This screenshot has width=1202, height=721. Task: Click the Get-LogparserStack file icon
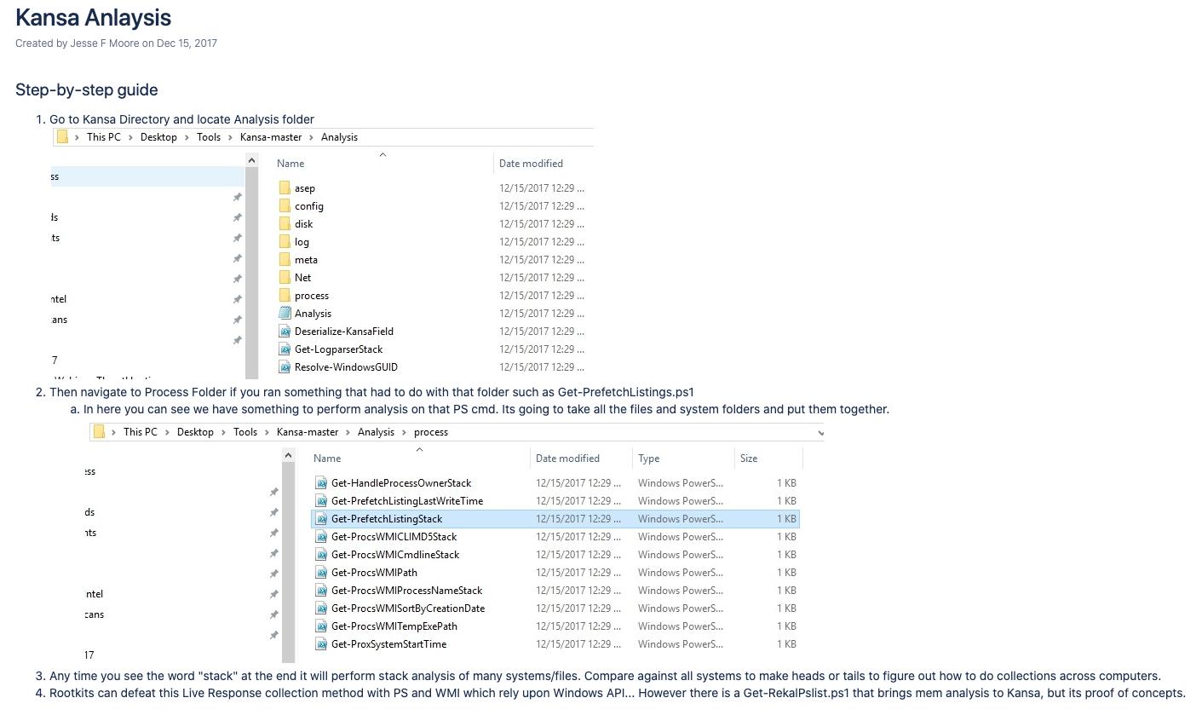pos(285,349)
